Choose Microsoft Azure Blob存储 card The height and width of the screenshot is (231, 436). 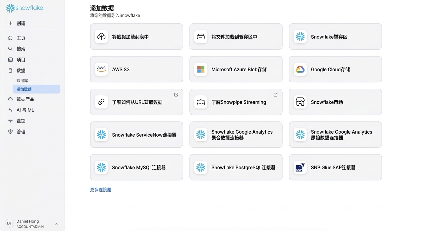[x=236, y=69]
